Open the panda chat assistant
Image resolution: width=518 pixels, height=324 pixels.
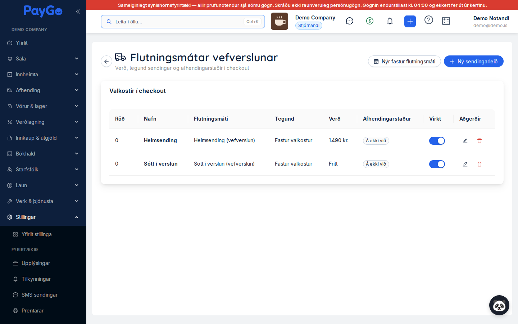point(499,305)
